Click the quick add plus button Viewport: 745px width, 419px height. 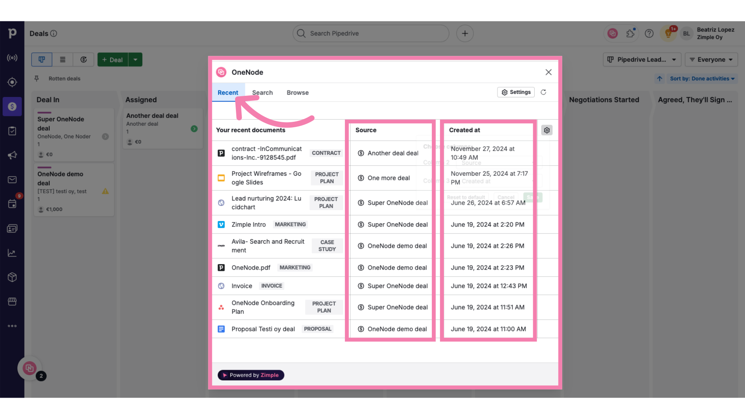coord(465,33)
